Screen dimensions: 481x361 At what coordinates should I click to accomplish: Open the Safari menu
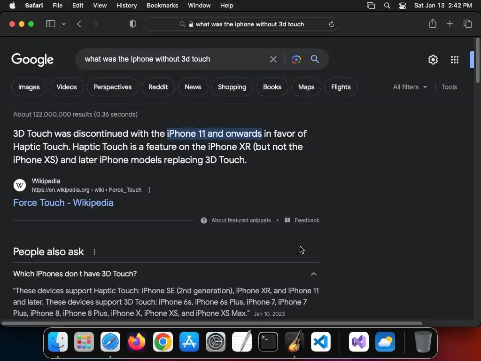pyautogui.click(x=34, y=6)
